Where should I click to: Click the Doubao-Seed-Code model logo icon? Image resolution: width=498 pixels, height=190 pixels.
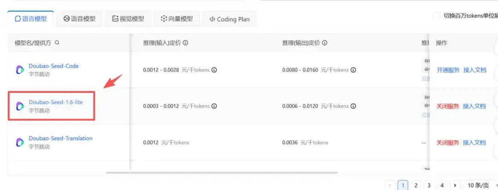coord(20,70)
